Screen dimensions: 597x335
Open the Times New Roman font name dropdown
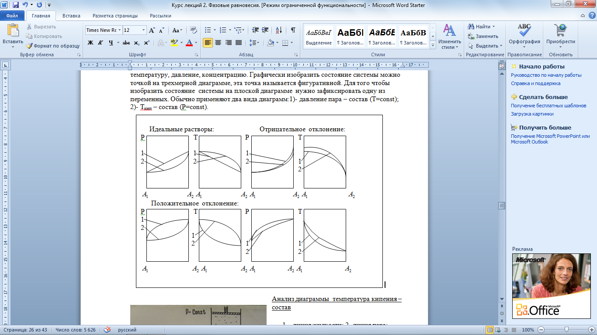119,30
